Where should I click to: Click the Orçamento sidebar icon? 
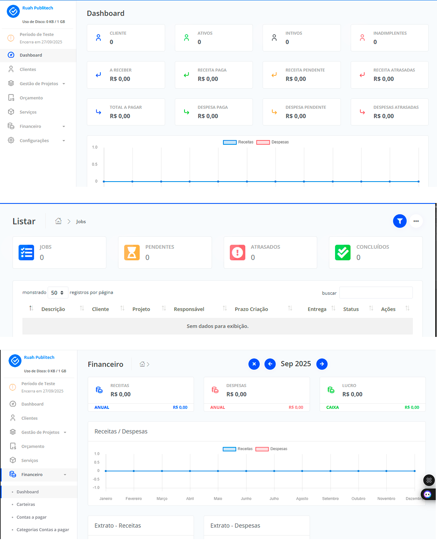(x=11, y=97)
